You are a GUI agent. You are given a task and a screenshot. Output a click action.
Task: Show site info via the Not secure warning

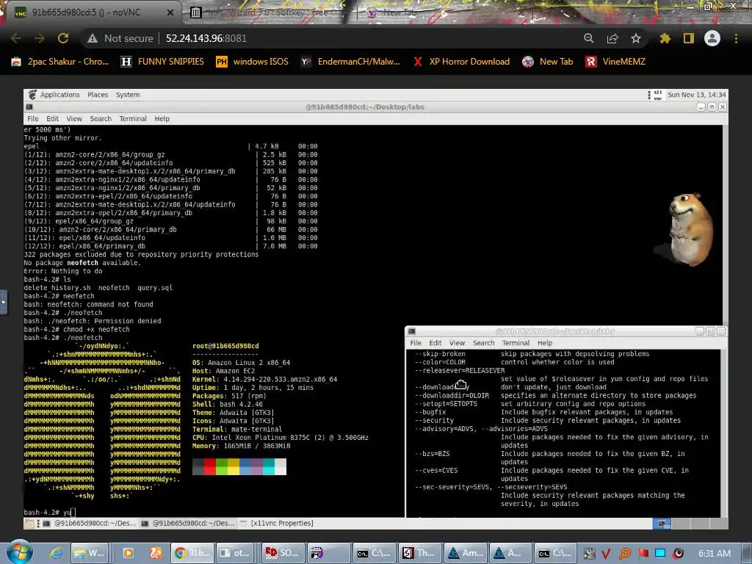[x=120, y=38]
